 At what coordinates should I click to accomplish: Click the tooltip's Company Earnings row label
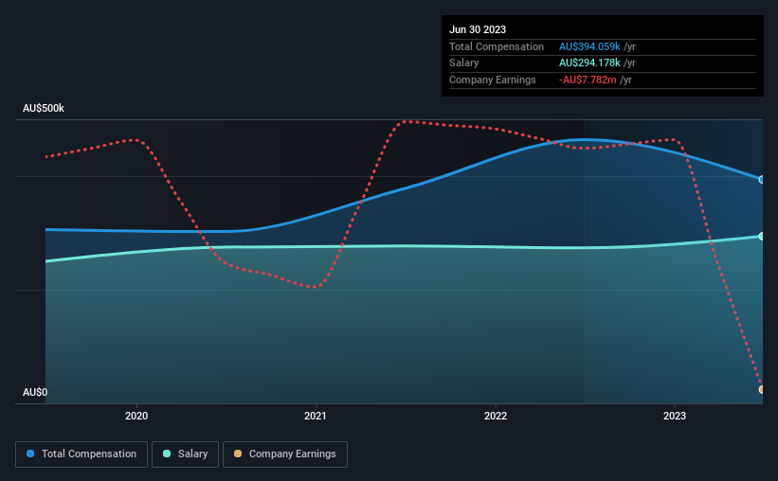pyautogui.click(x=492, y=80)
